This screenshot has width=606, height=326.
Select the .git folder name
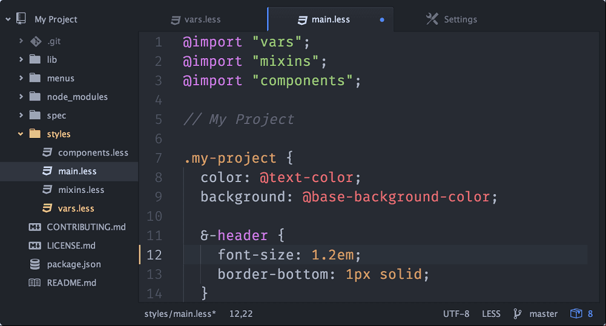[x=54, y=41]
